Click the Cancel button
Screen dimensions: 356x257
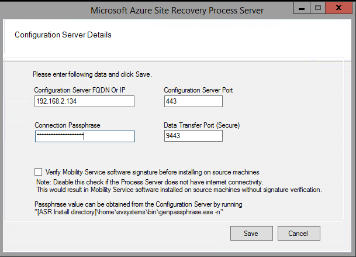tap(299, 233)
